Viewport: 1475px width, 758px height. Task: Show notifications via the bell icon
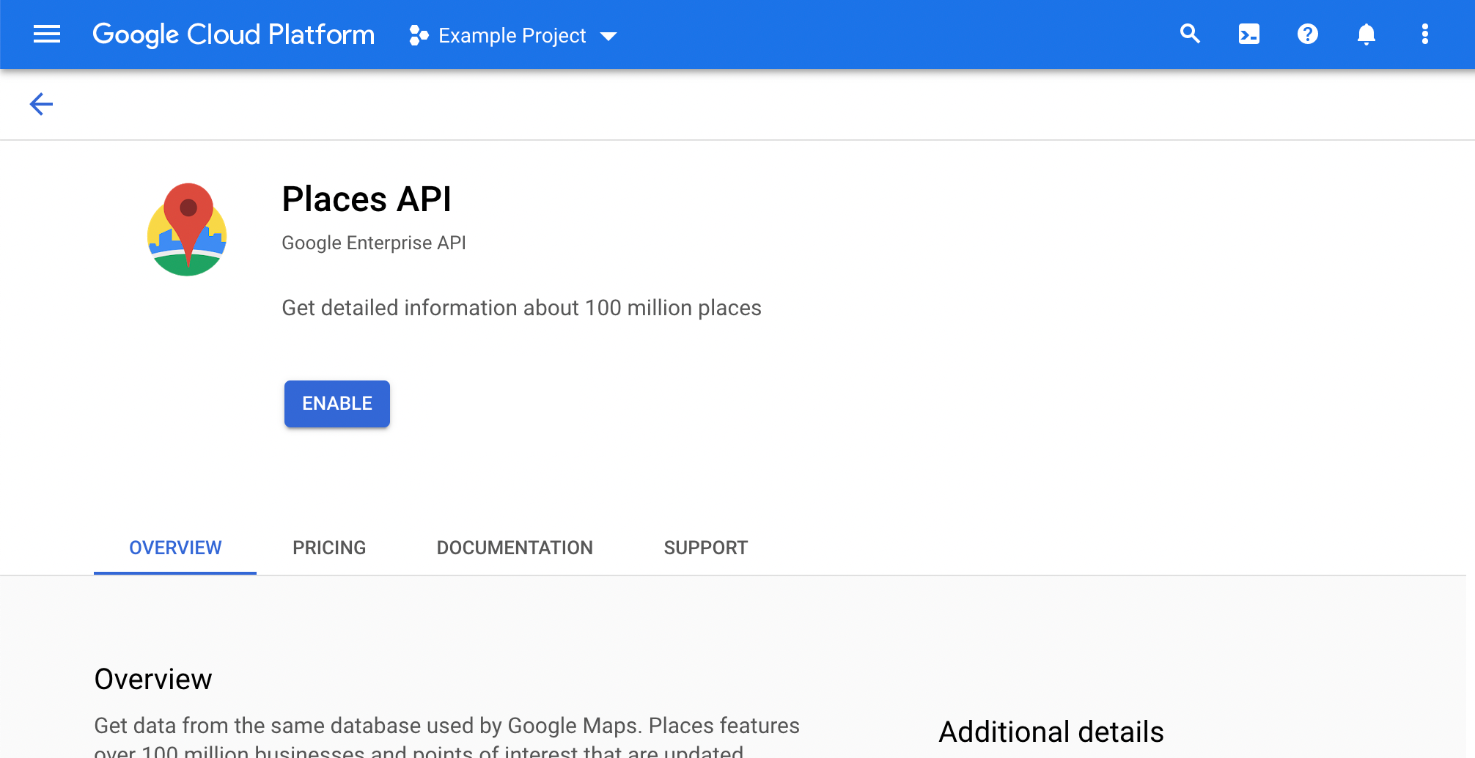(1366, 34)
